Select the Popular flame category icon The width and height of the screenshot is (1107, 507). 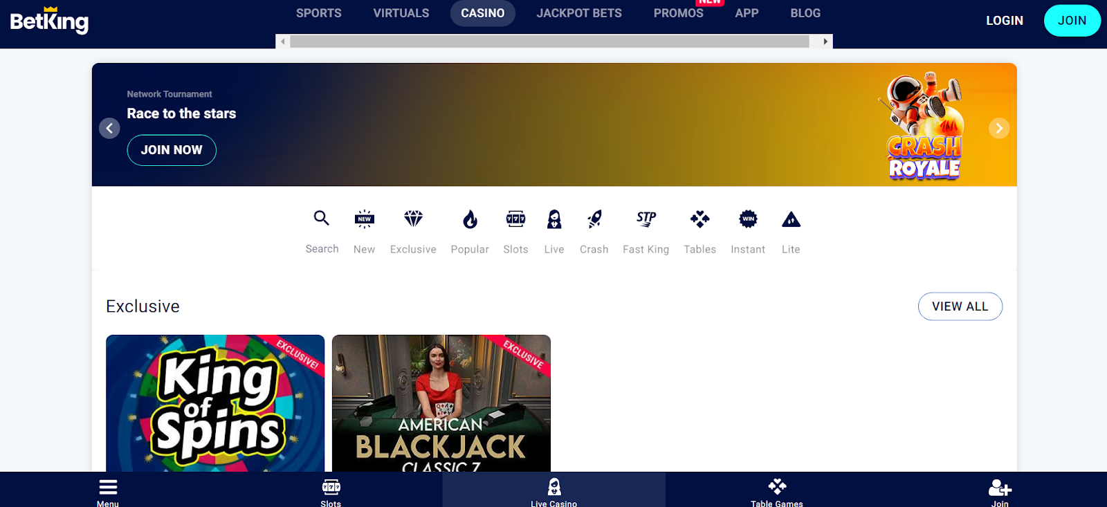click(470, 219)
